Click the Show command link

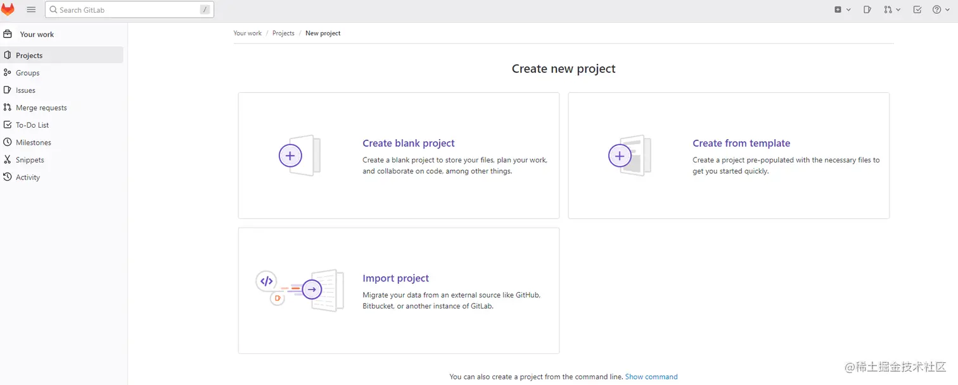[x=651, y=377]
